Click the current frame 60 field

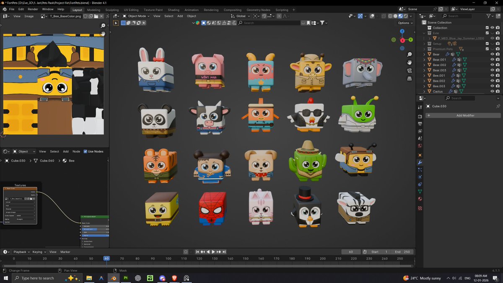point(351,252)
